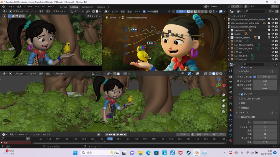
Task: Switch to the Compositing workspace tab
Action: [x=87, y=7]
